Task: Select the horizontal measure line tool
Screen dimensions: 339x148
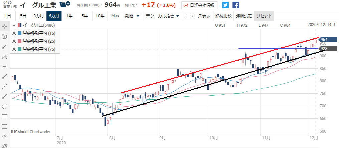Action: coord(5,66)
